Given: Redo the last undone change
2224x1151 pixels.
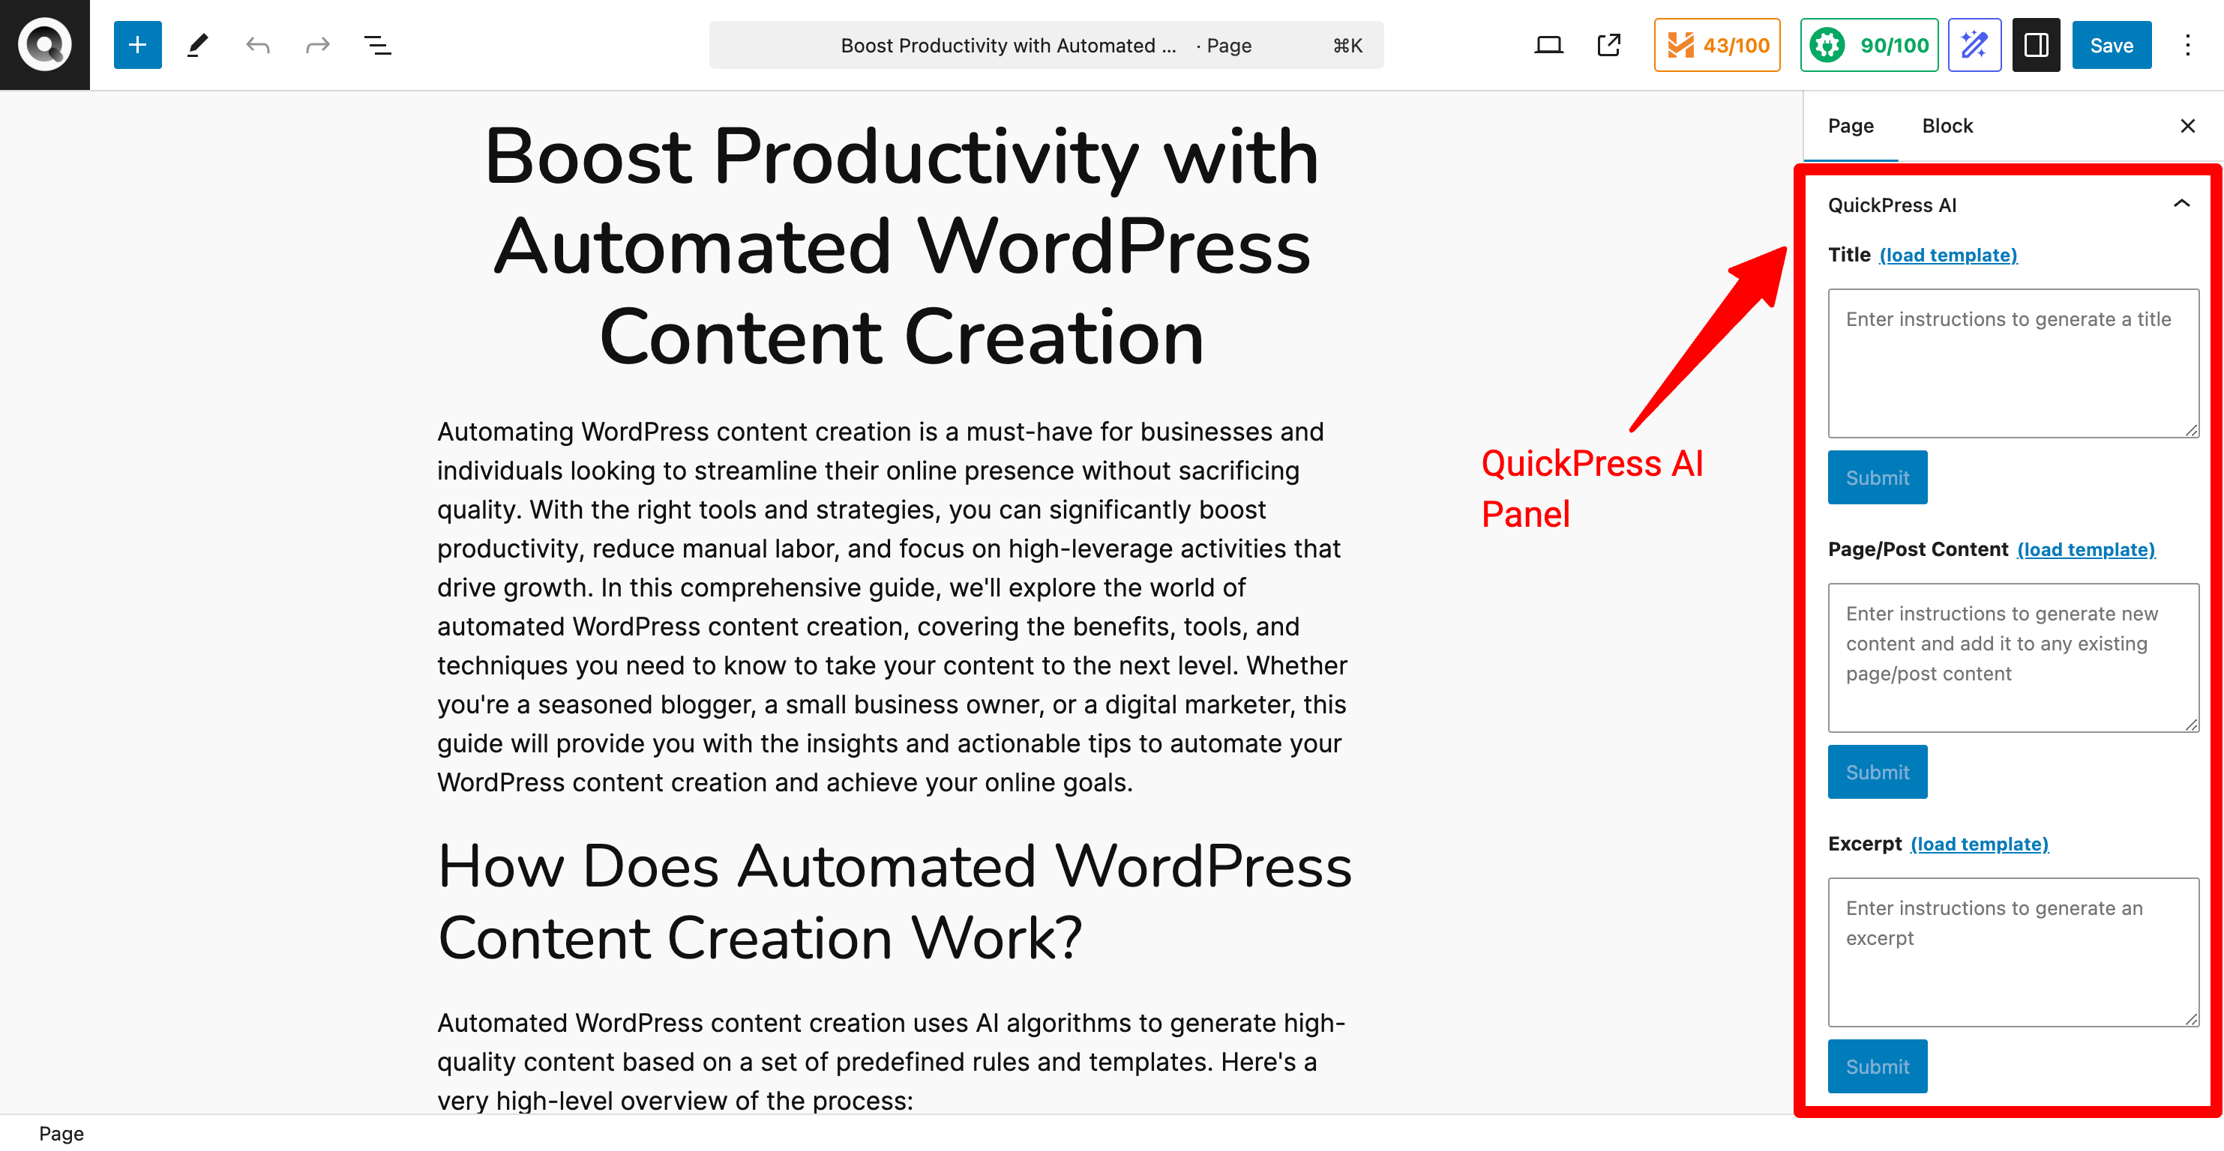Looking at the screenshot, I should pyautogui.click(x=318, y=45).
